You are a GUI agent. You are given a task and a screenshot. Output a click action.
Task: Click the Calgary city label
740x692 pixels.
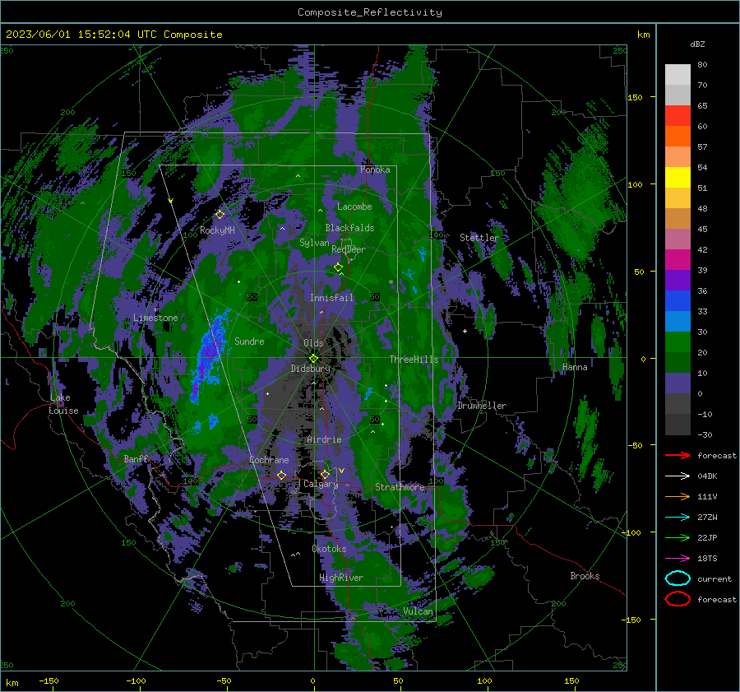[321, 484]
